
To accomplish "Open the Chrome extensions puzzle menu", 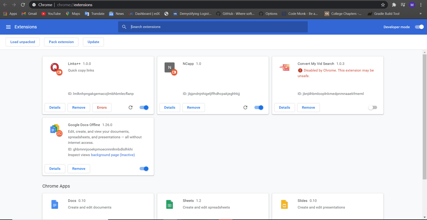I will tap(394, 5).
